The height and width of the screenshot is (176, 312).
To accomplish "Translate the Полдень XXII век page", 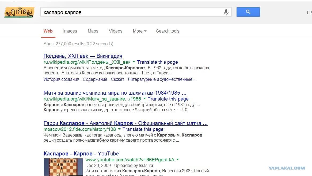I will point(157,62).
